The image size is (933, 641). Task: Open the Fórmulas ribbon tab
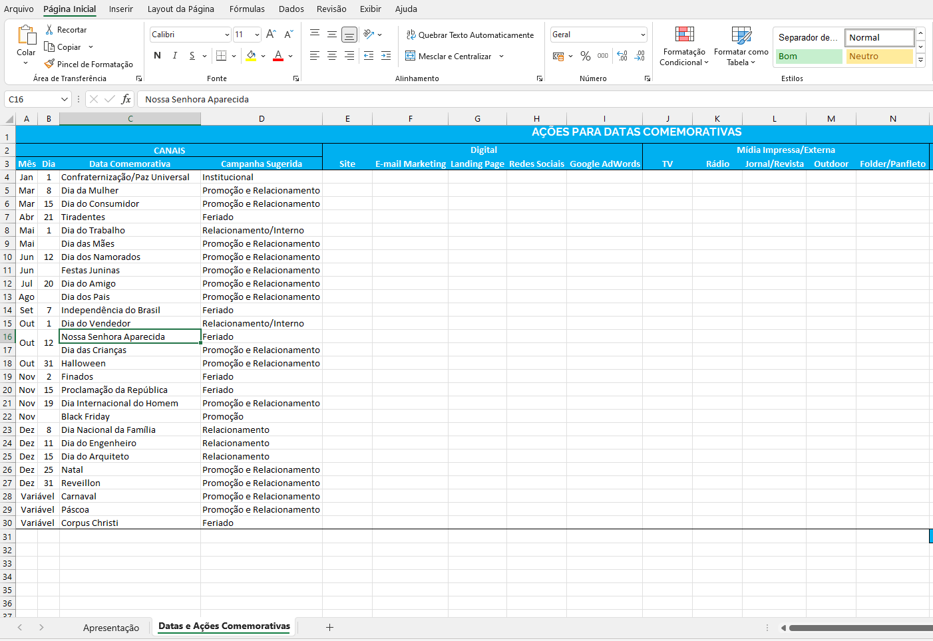point(247,9)
